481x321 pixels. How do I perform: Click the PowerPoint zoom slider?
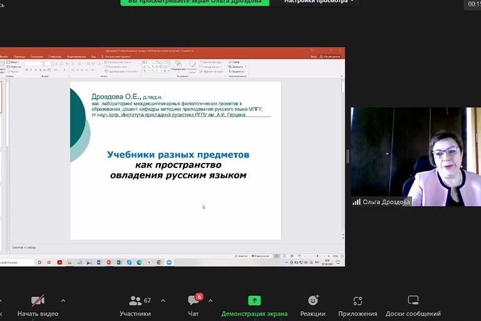tap(319, 256)
